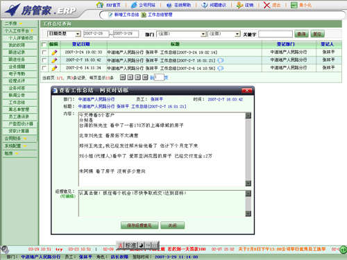
Task: Toggle the select-all checkbox in table header
Action: (44, 44)
